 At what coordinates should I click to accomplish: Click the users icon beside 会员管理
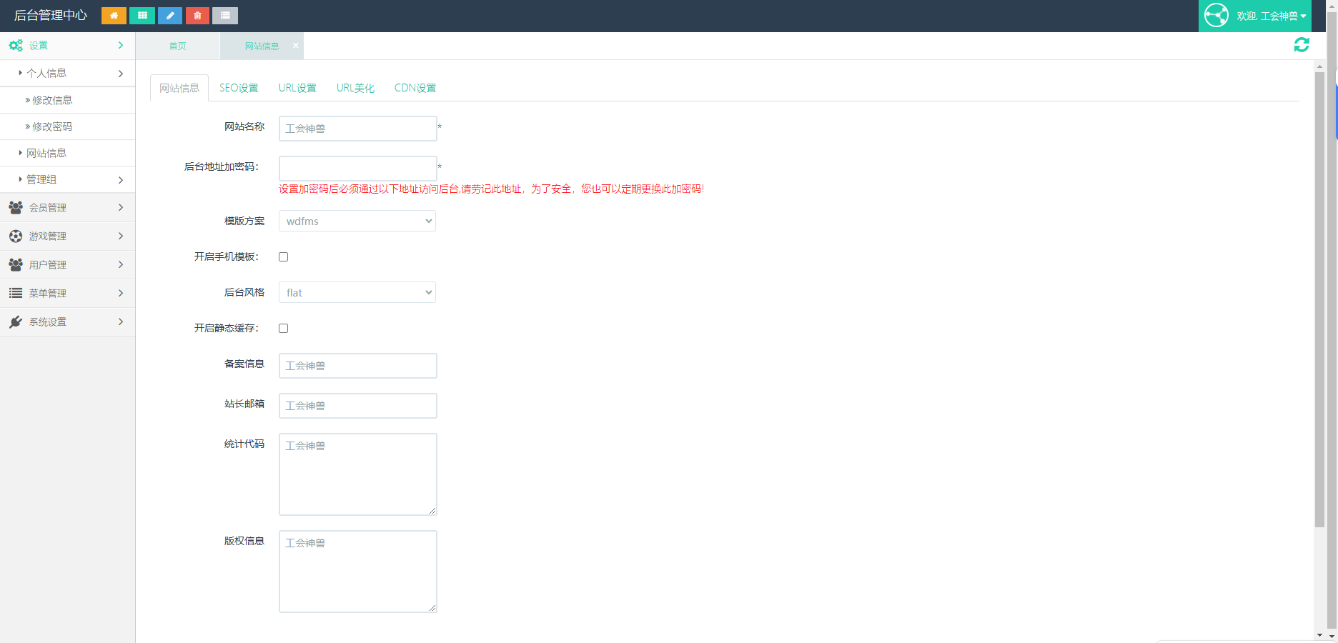tap(16, 207)
